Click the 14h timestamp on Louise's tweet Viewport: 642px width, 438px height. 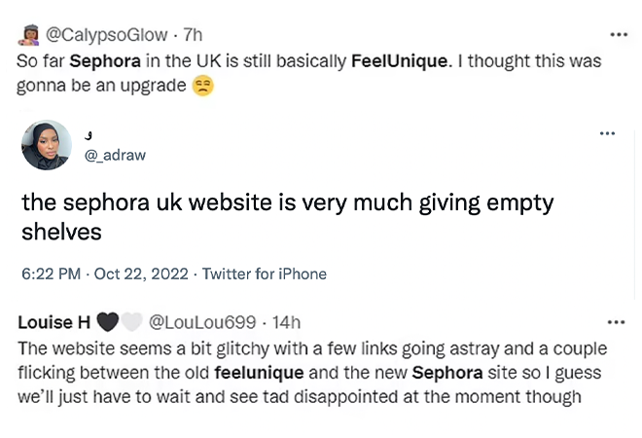point(286,322)
